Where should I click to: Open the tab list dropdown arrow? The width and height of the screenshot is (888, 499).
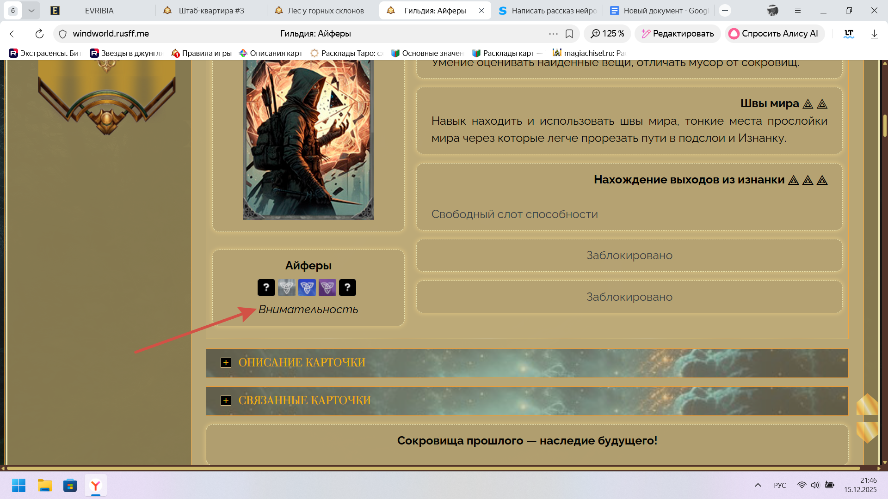[31, 10]
